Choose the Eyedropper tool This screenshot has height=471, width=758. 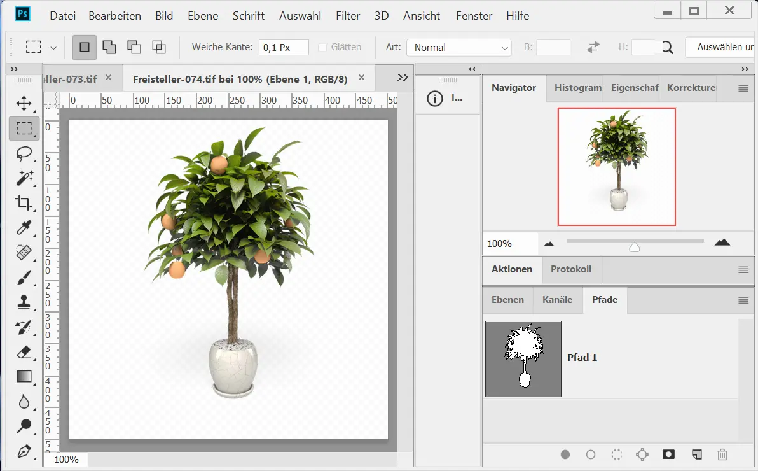point(24,228)
